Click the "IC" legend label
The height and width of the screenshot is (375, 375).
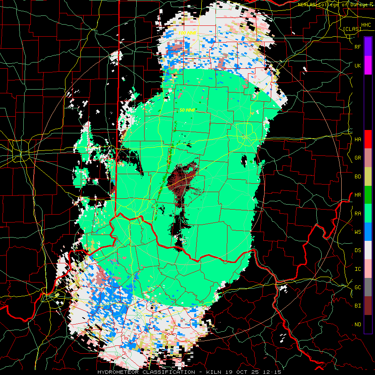(x=357, y=269)
